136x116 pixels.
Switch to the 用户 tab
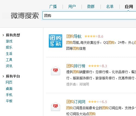click(x=72, y=6)
